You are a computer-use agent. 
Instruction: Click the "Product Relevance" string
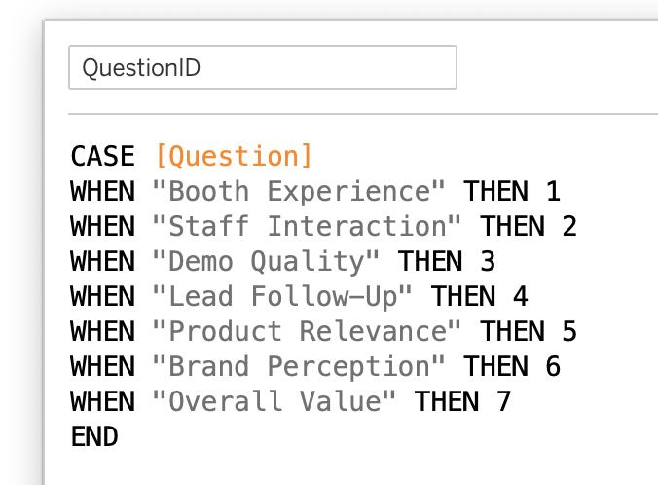click(x=307, y=331)
